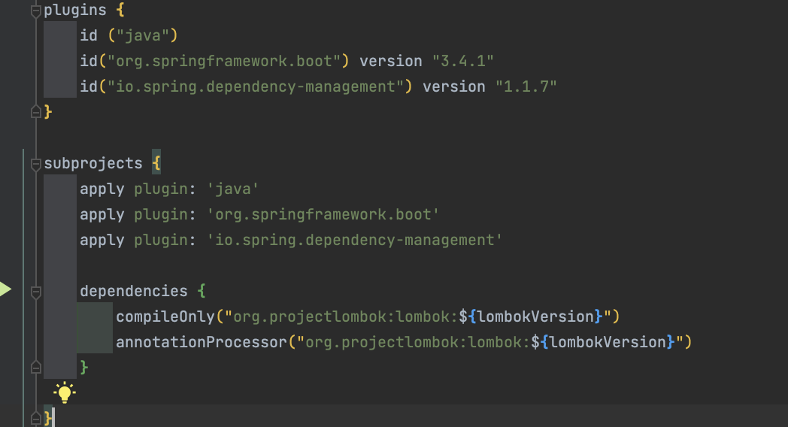This screenshot has width=788, height=427.
Task: Click lombokVersion in the compileOnly line
Action: tap(535, 317)
